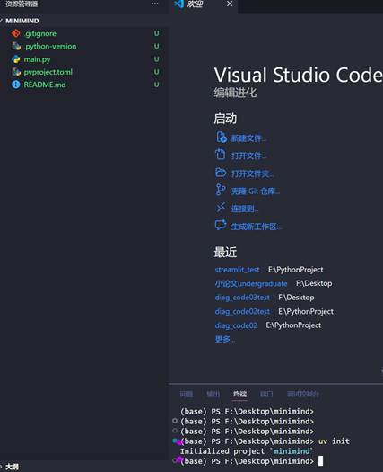Open recent project streamlit_test
Screen dimensions: 383x472
point(238,270)
